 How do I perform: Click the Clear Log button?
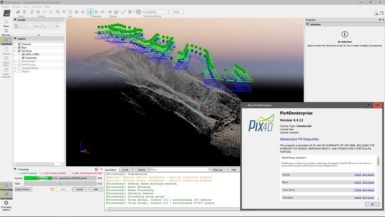tap(217, 170)
